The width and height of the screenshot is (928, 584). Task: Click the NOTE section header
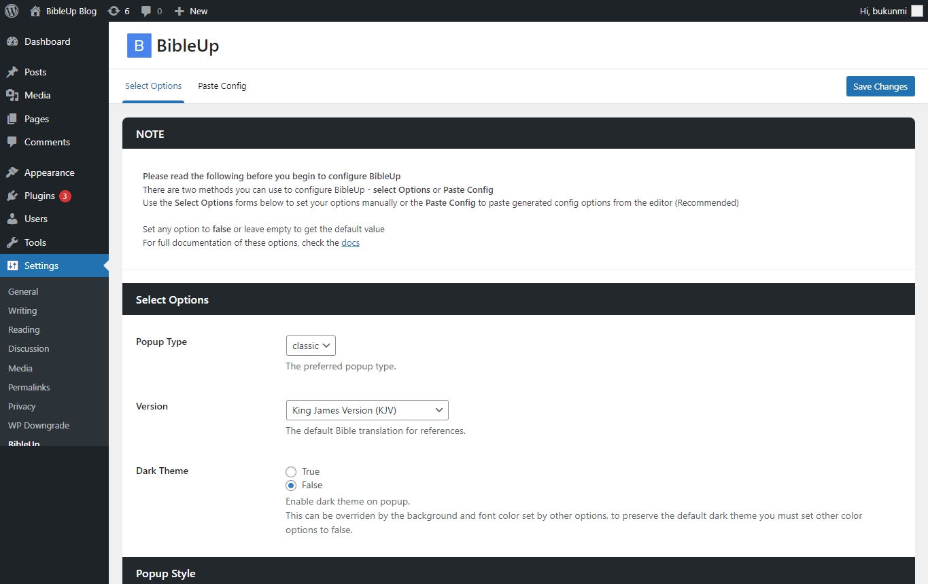[519, 134]
